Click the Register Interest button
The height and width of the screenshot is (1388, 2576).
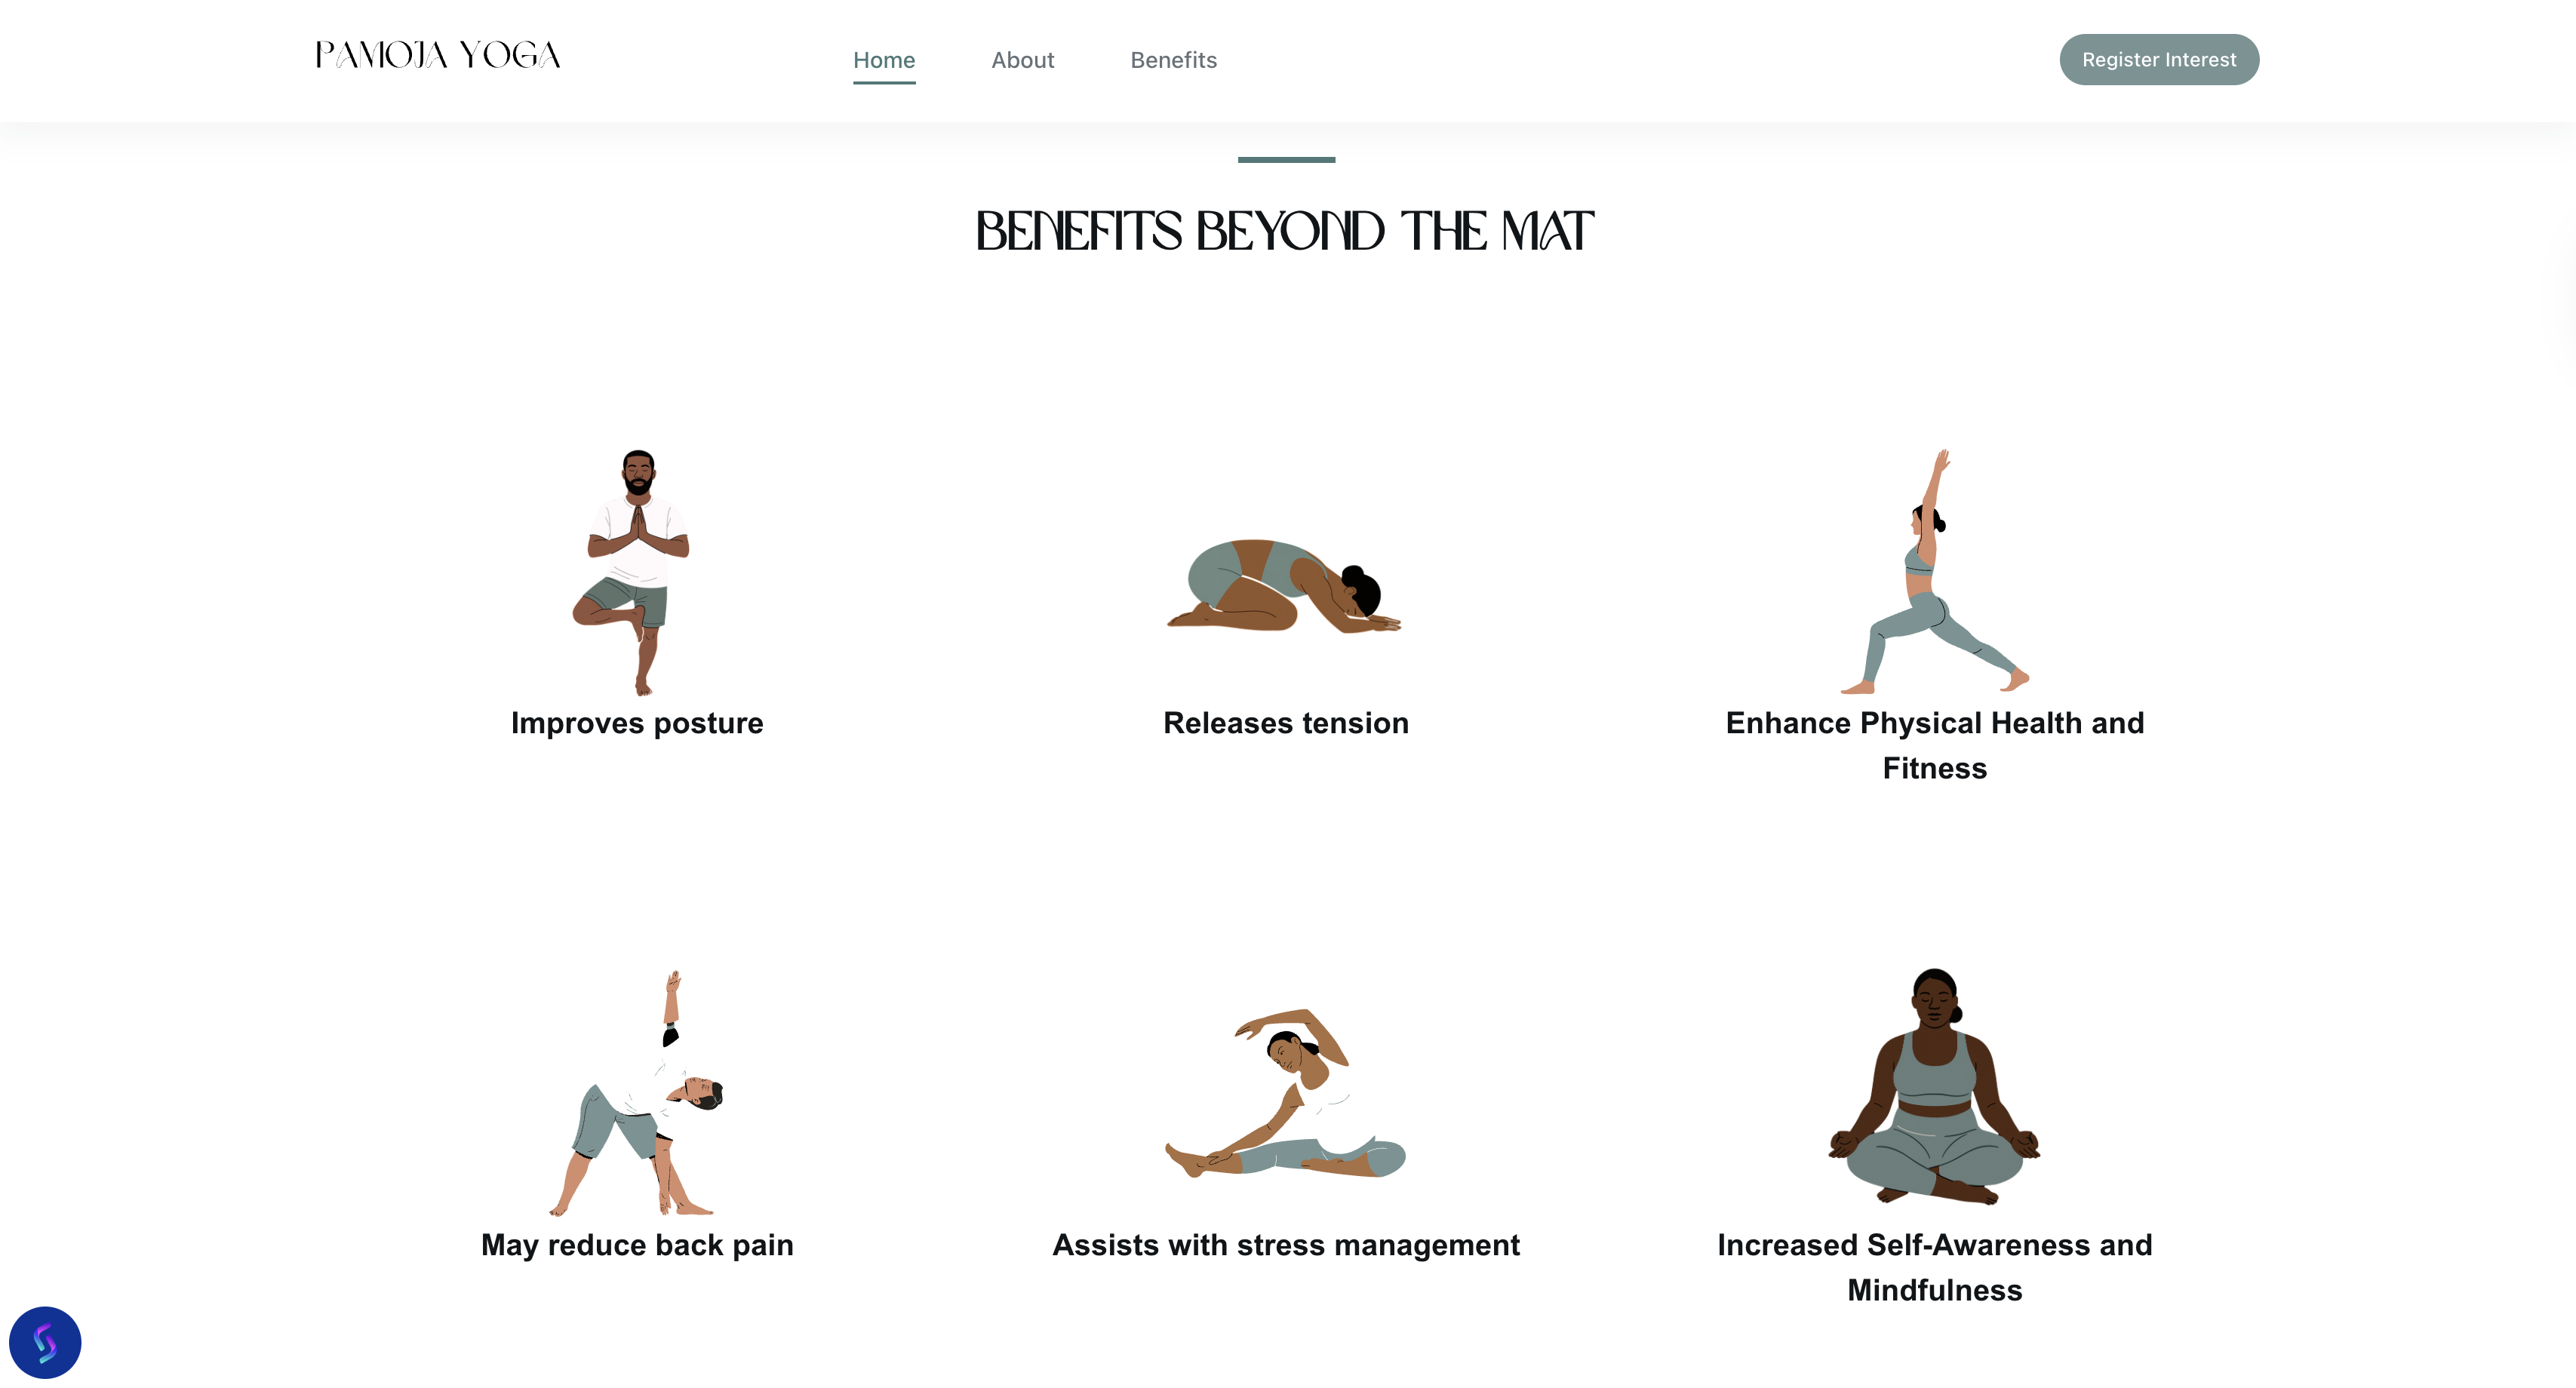click(x=2159, y=60)
